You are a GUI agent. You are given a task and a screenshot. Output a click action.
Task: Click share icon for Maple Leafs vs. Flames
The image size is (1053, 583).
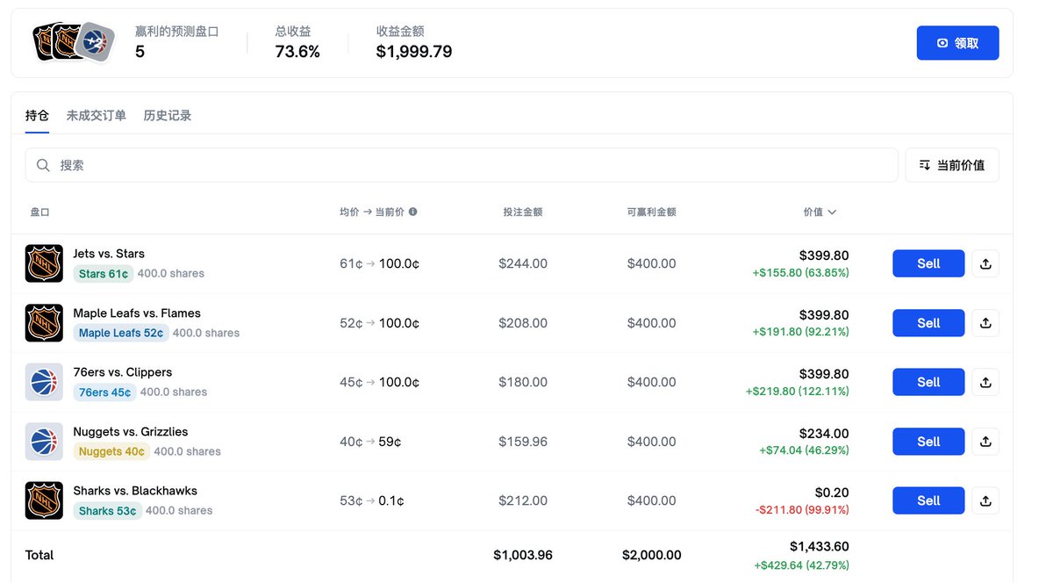[985, 323]
